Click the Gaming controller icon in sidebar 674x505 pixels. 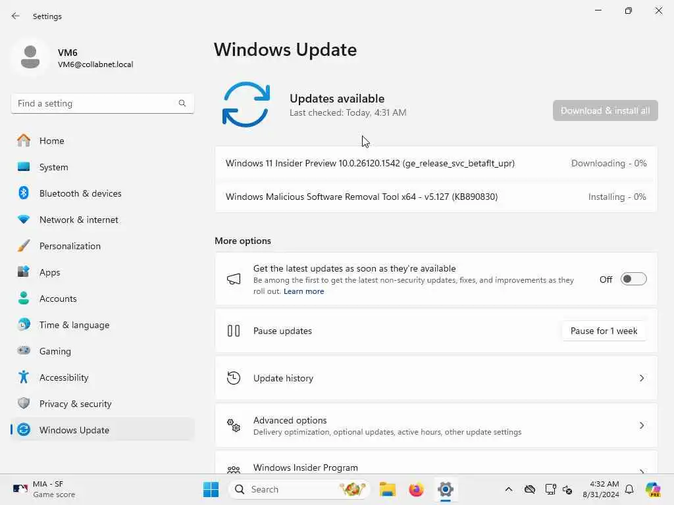[x=24, y=350]
